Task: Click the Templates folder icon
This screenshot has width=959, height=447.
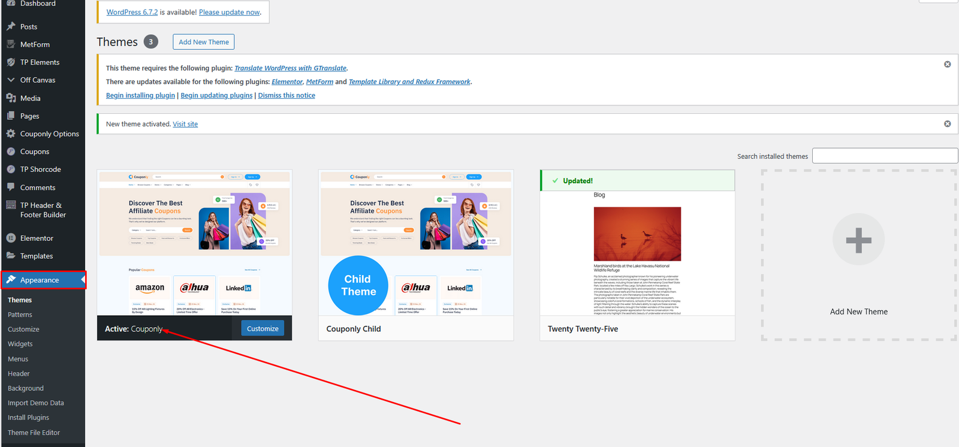Action: point(11,256)
